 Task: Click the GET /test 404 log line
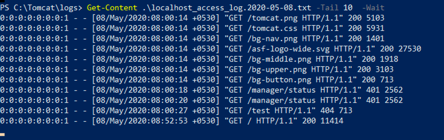click(176, 111)
